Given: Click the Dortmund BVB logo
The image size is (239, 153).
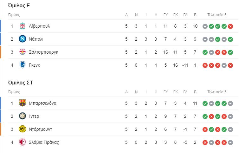Looking at the screenshot, I should coord(23,129).
